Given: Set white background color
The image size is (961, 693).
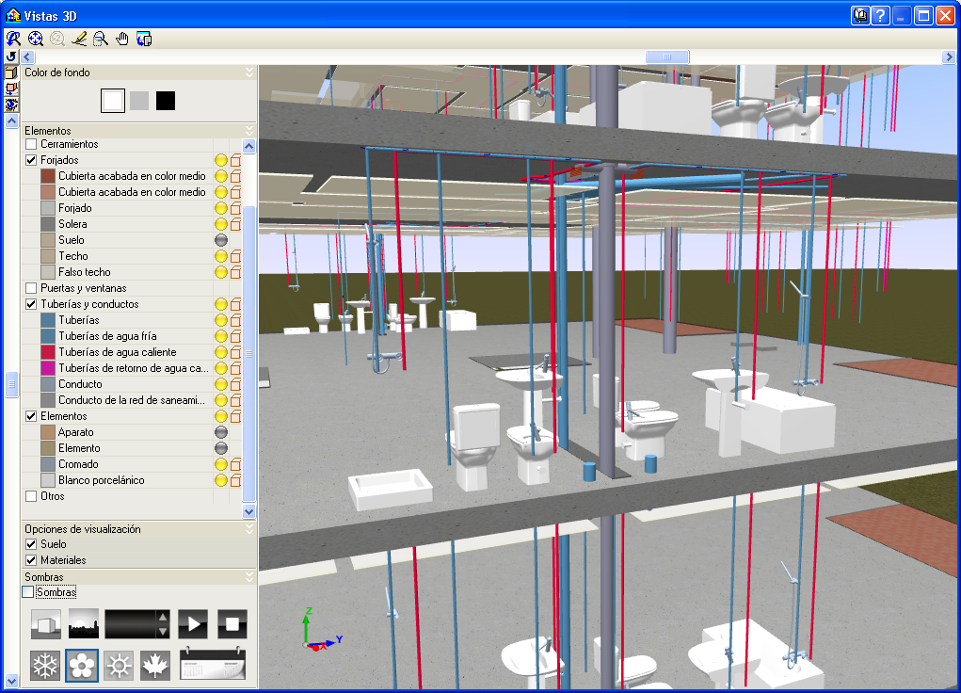Looking at the screenshot, I should 113,101.
